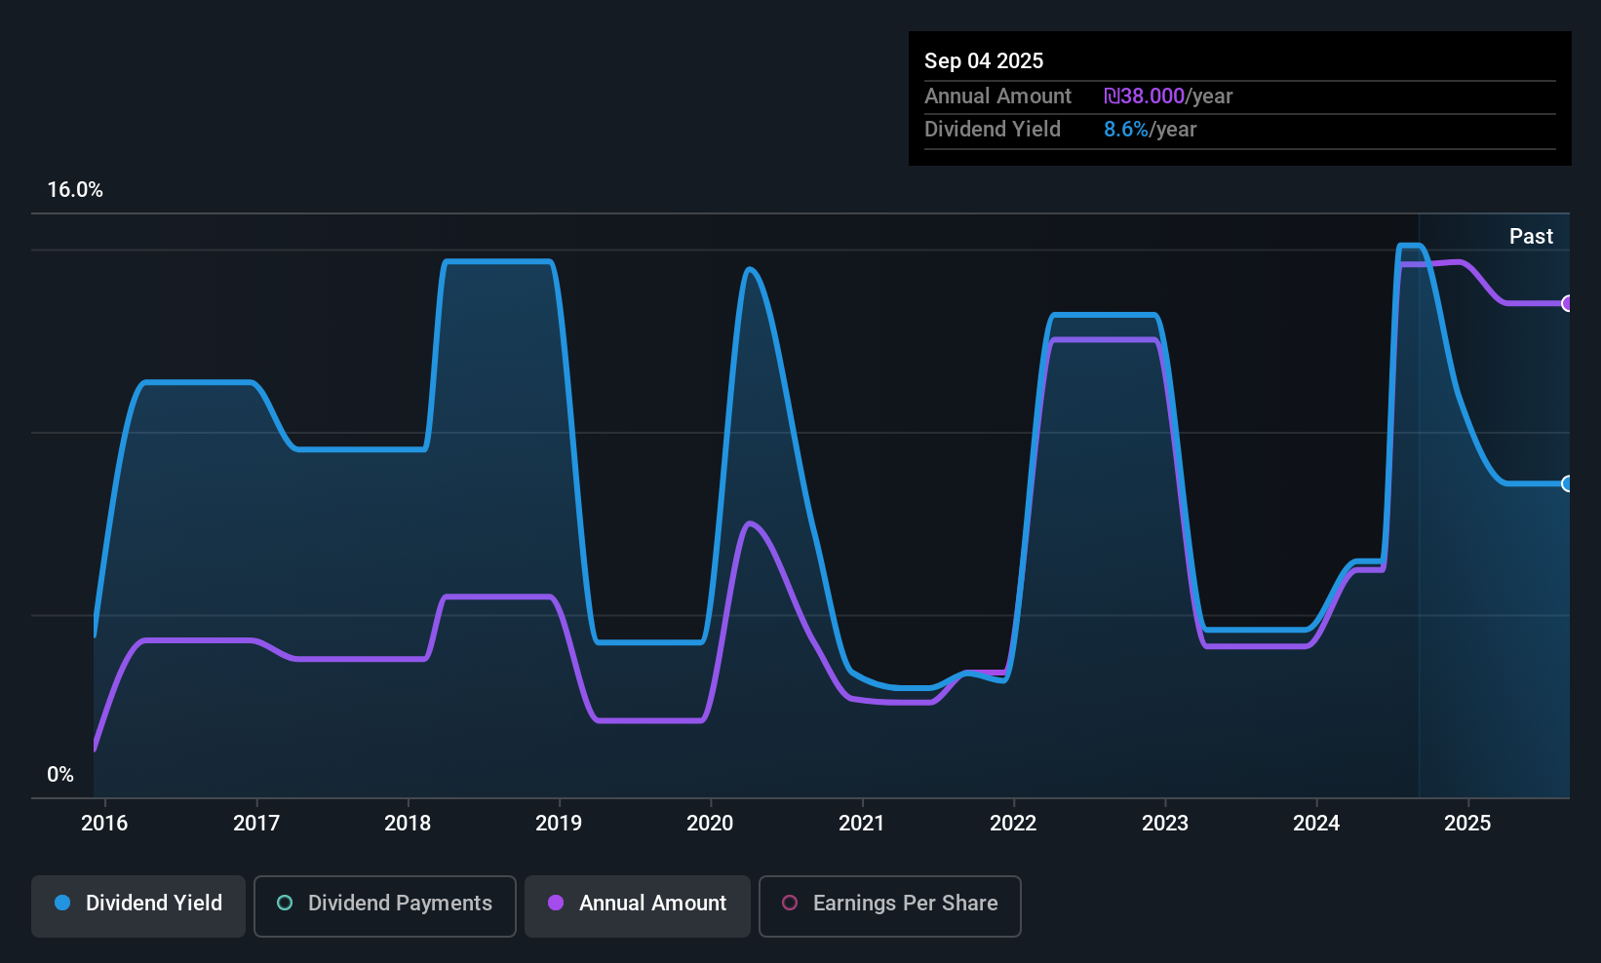Click the ₪38.000/year annual amount value

pos(1168,96)
